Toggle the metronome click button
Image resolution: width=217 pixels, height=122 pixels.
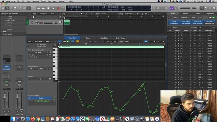pyautogui.click(x=176, y=8)
